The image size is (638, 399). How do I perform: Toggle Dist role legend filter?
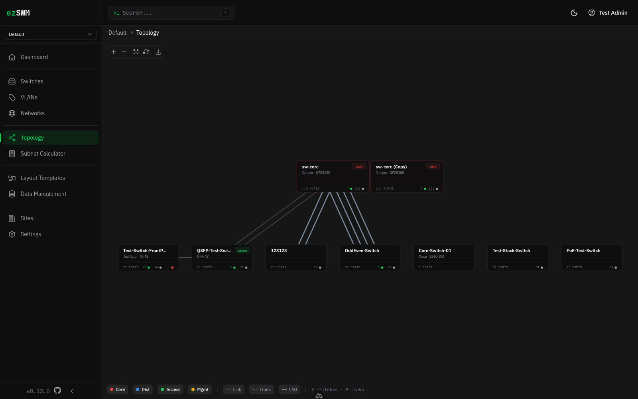143,389
